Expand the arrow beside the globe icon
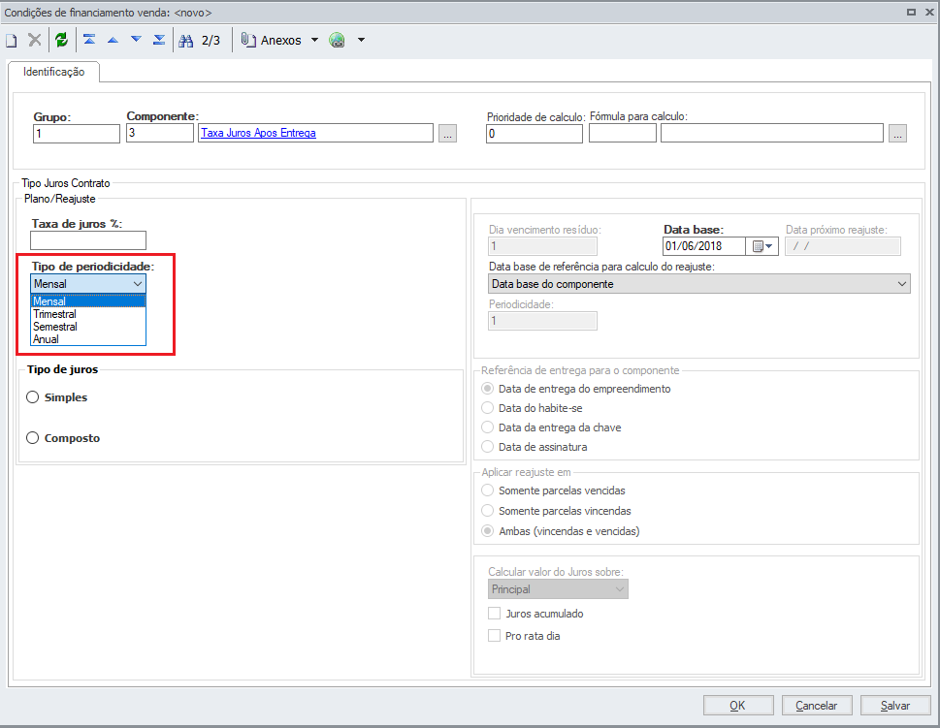 (x=361, y=40)
